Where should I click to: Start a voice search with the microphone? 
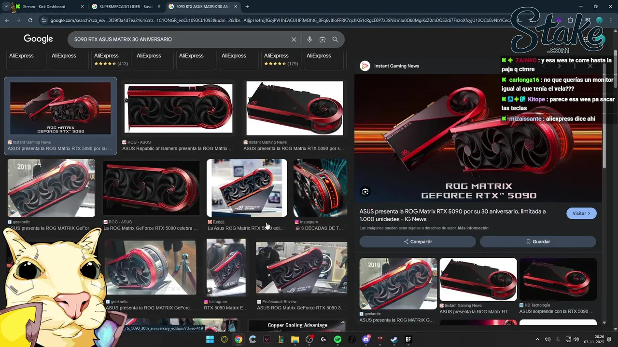coord(309,40)
